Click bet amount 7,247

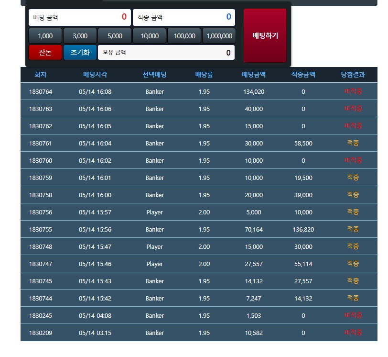click(254, 298)
